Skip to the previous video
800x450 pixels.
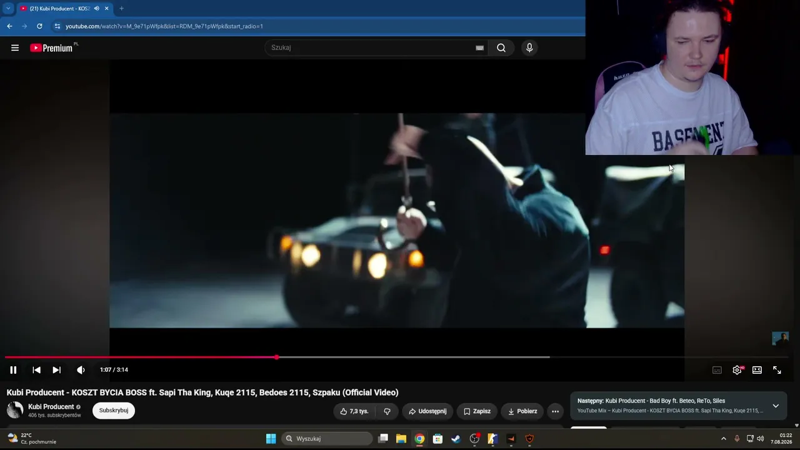click(x=36, y=370)
